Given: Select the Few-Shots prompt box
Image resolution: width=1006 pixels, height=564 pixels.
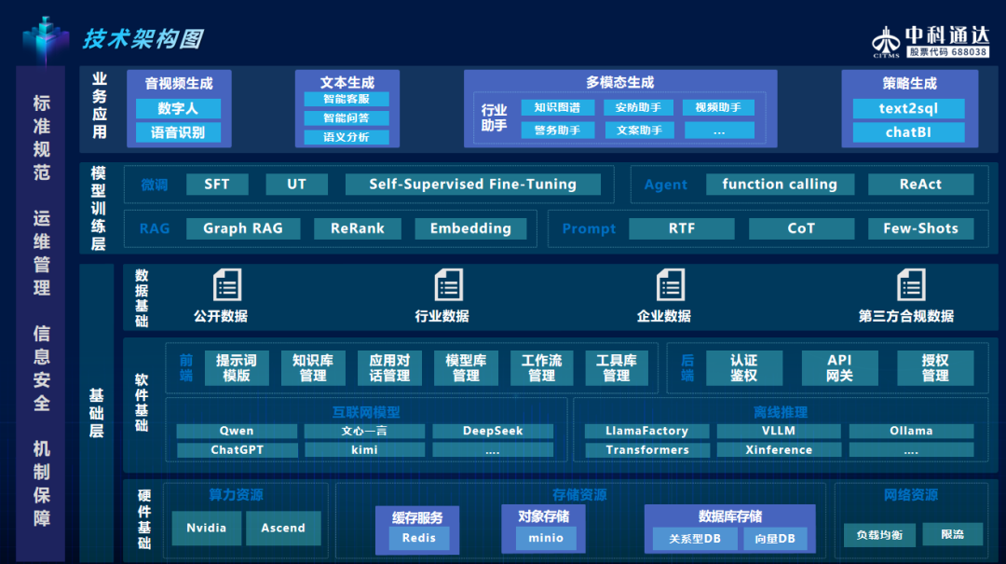Looking at the screenshot, I should click(x=920, y=228).
